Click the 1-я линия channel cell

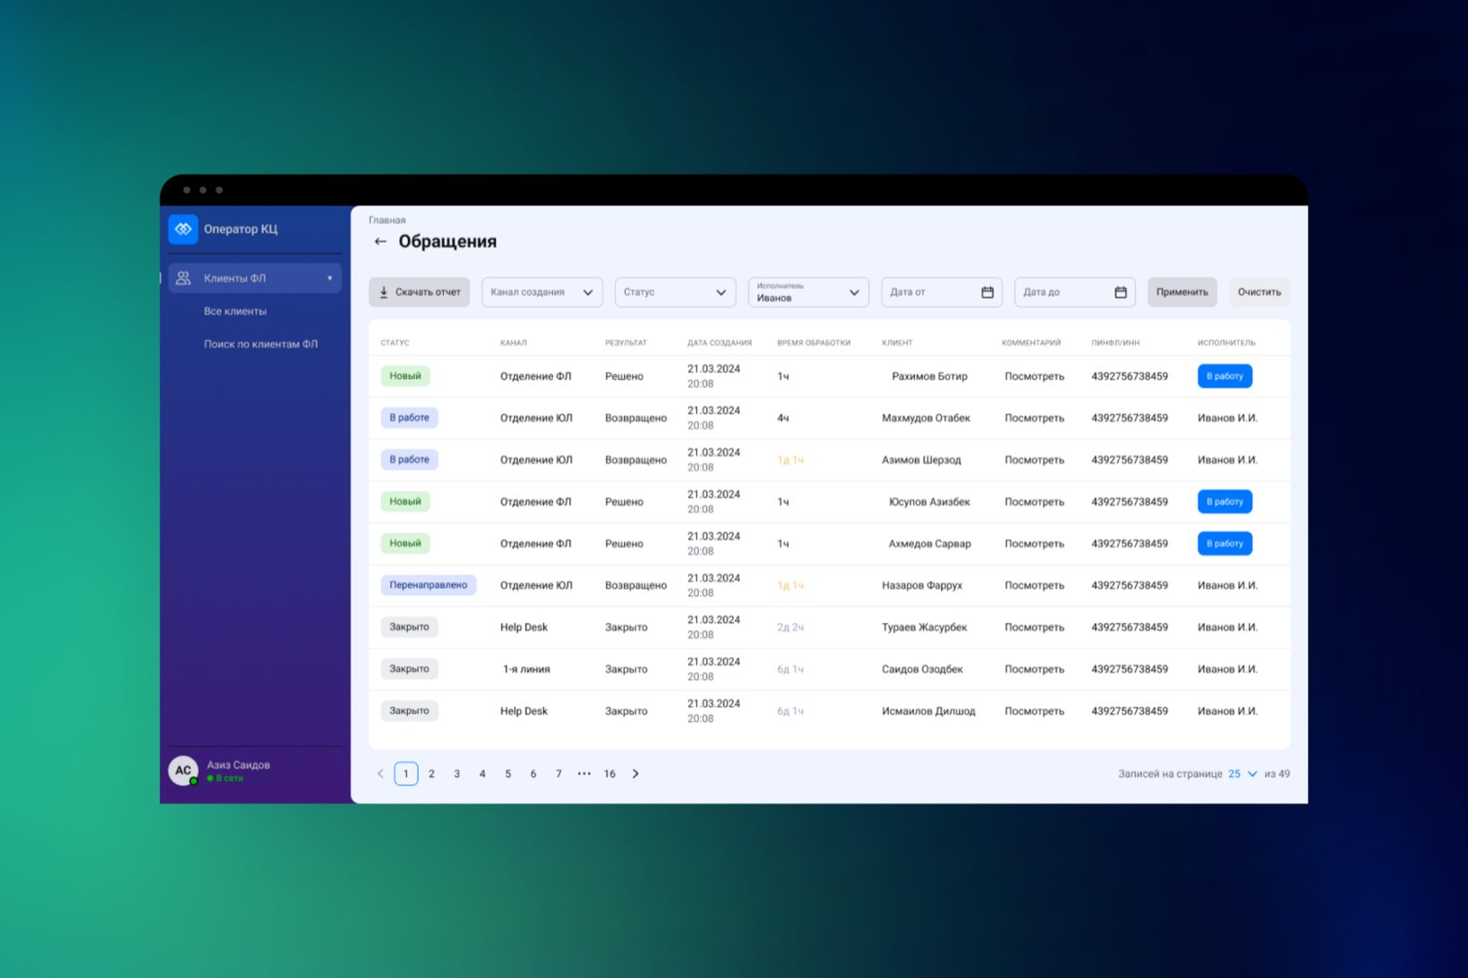pos(526,670)
